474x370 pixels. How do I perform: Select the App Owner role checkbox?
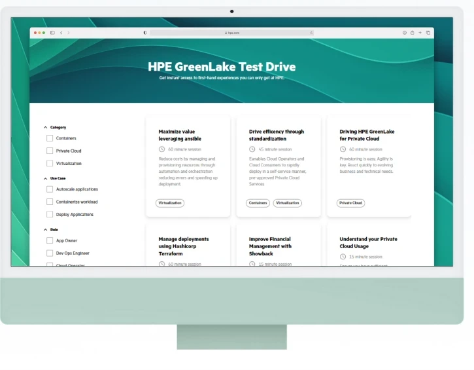point(50,240)
